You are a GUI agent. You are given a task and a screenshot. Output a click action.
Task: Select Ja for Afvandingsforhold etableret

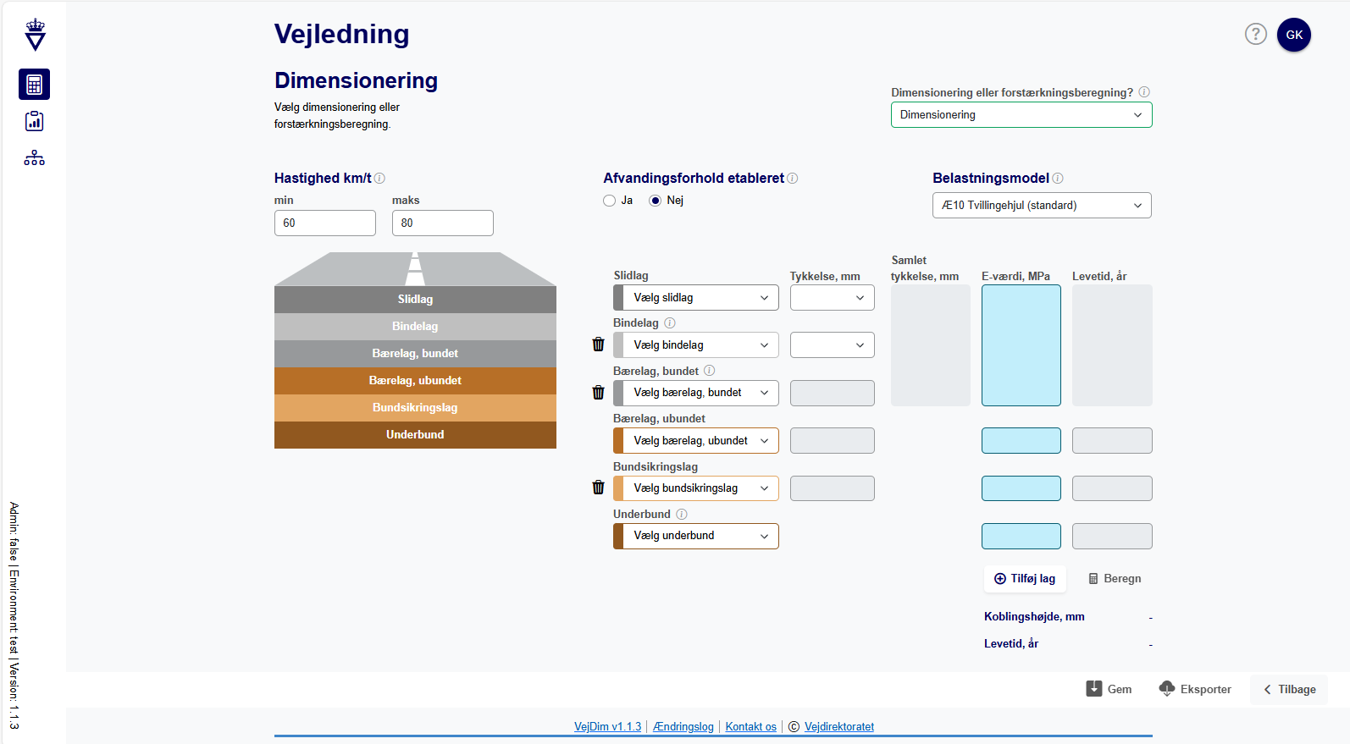click(x=609, y=201)
